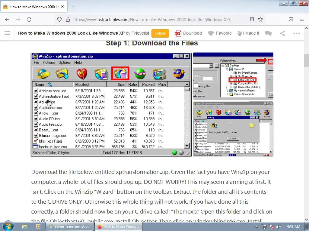Open the Windows Start menu

8,226
